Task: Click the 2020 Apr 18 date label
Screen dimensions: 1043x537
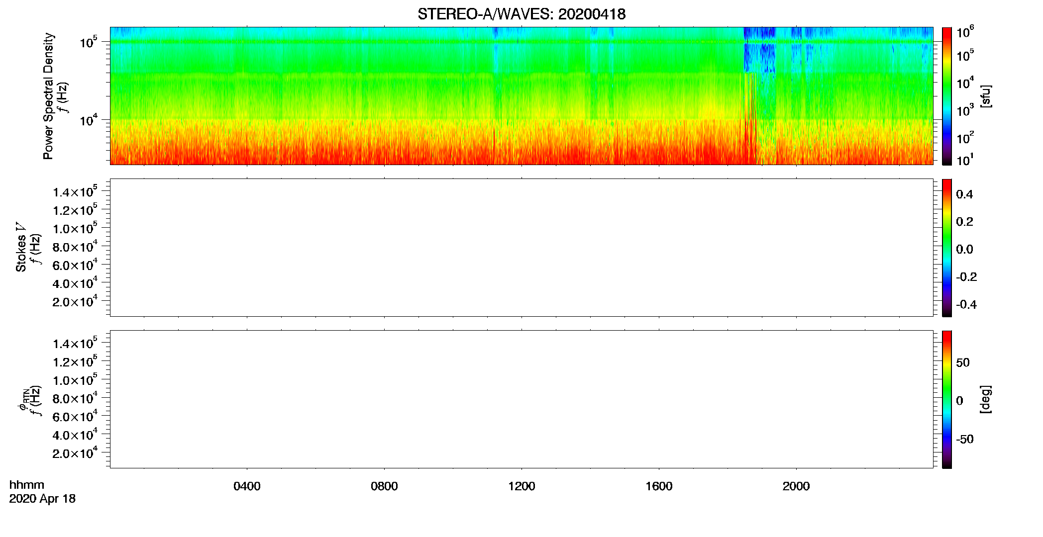Action: coord(42,499)
